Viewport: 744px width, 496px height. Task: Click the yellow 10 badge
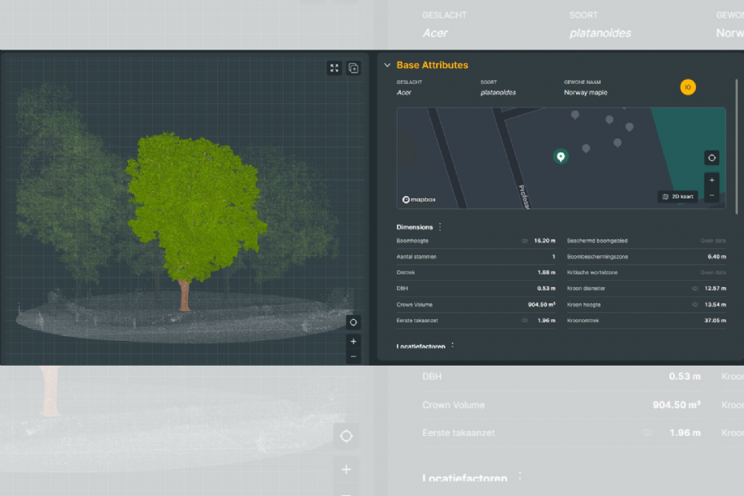[x=687, y=87]
